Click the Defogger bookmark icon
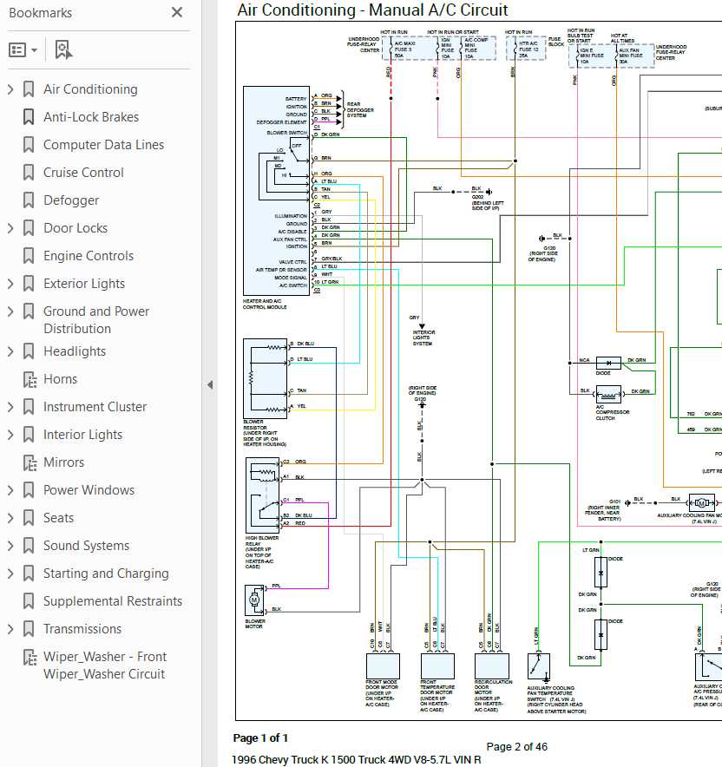This screenshot has width=722, height=767. (29, 200)
